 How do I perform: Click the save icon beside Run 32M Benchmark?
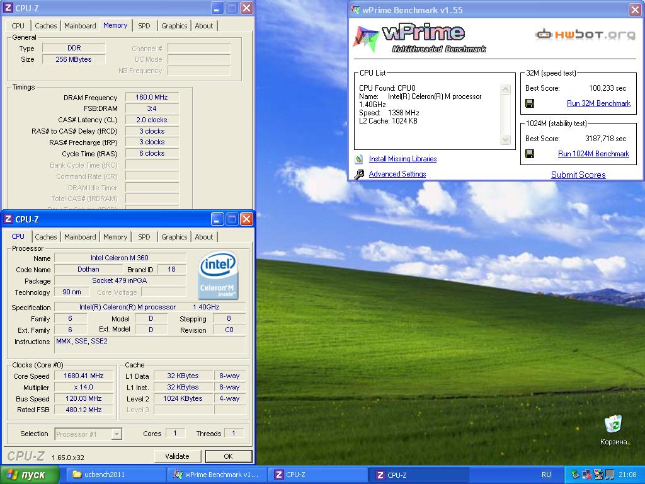tap(530, 103)
